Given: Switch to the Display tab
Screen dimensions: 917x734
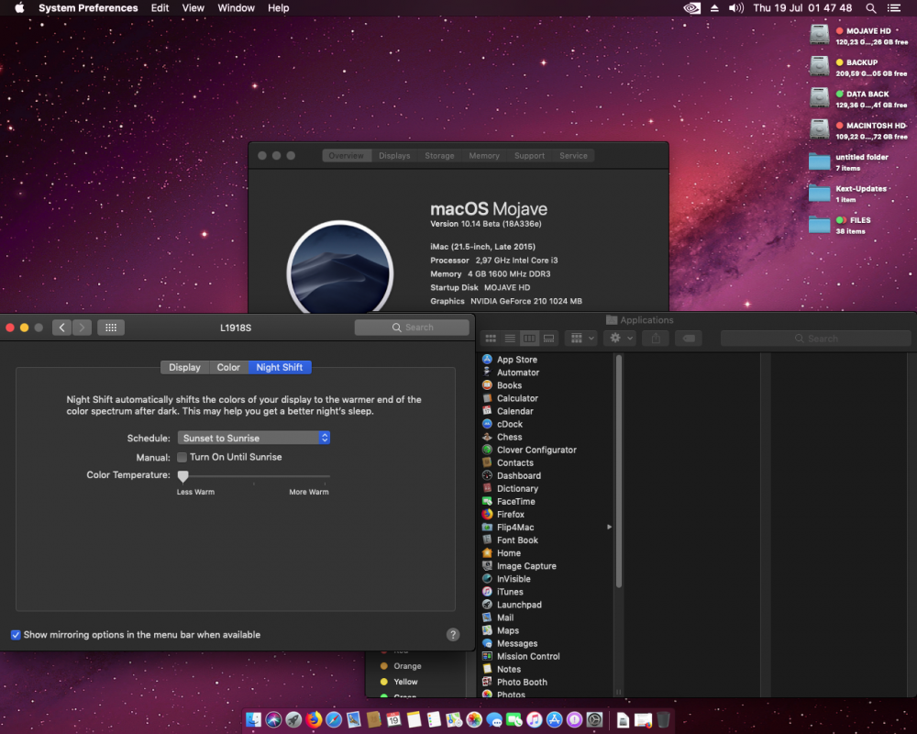Looking at the screenshot, I should [185, 367].
